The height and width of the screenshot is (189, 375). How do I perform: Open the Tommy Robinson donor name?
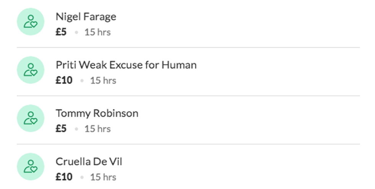click(x=97, y=113)
